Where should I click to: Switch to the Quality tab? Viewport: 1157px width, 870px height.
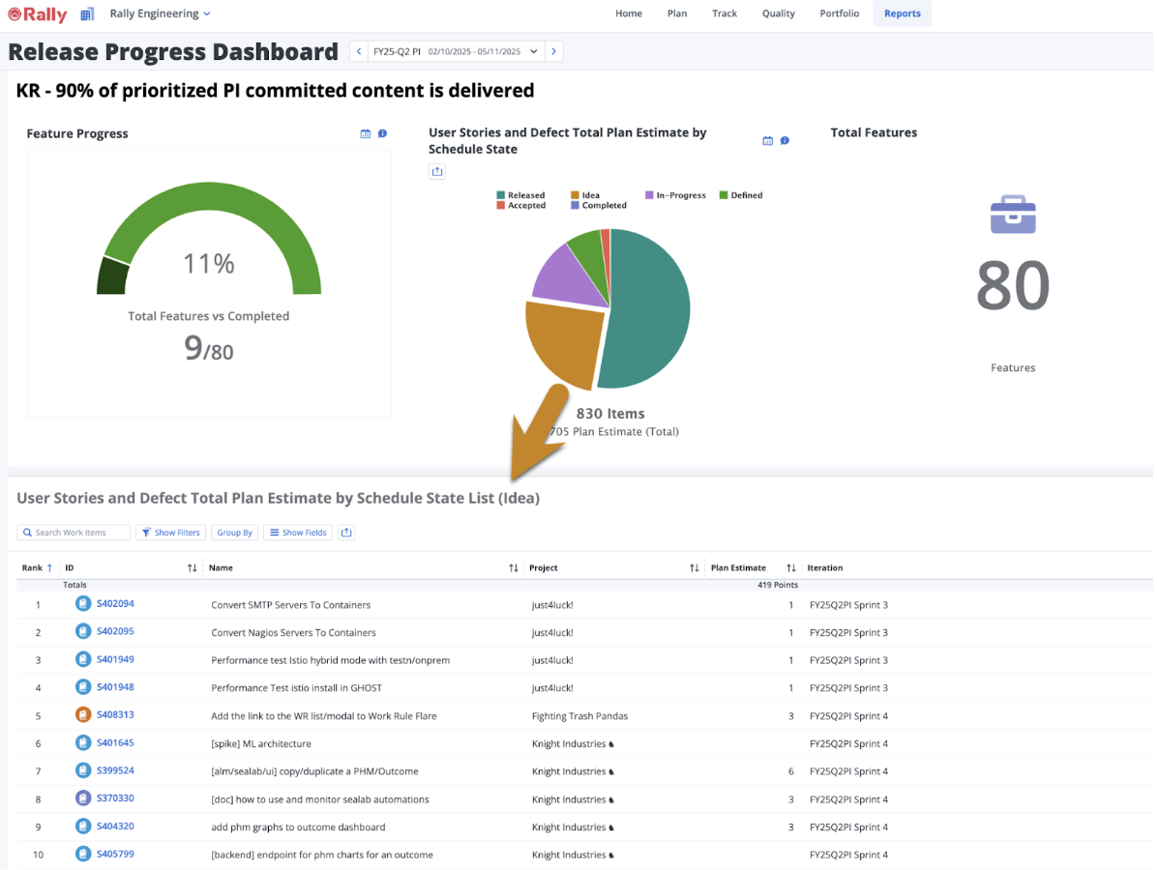(778, 14)
